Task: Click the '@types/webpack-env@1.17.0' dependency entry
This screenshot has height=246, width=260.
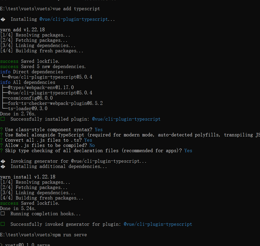Action: (41, 88)
